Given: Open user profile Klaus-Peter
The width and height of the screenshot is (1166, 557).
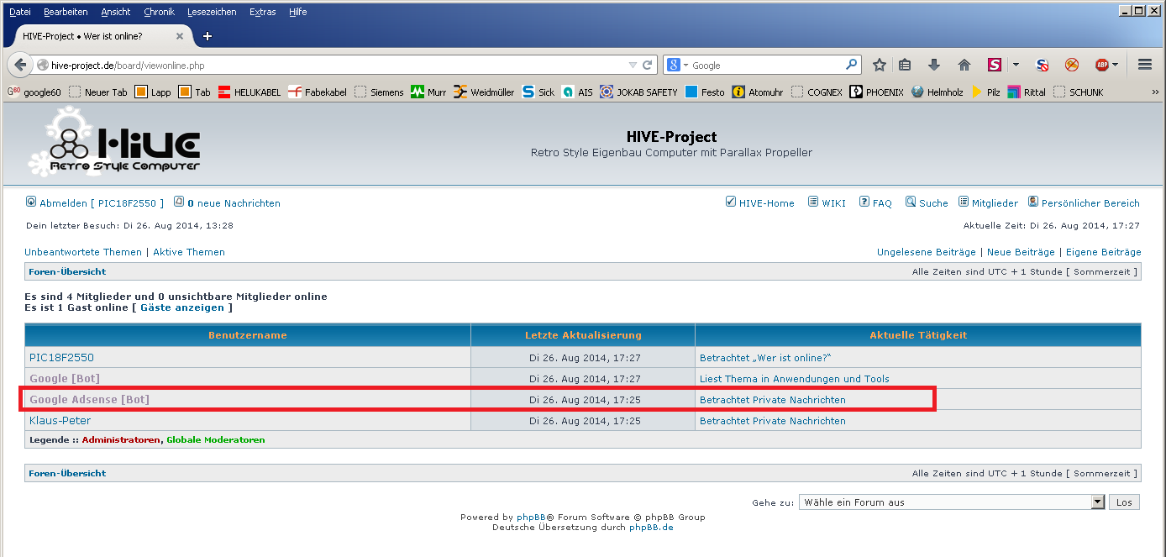Looking at the screenshot, I should [60, 421].
